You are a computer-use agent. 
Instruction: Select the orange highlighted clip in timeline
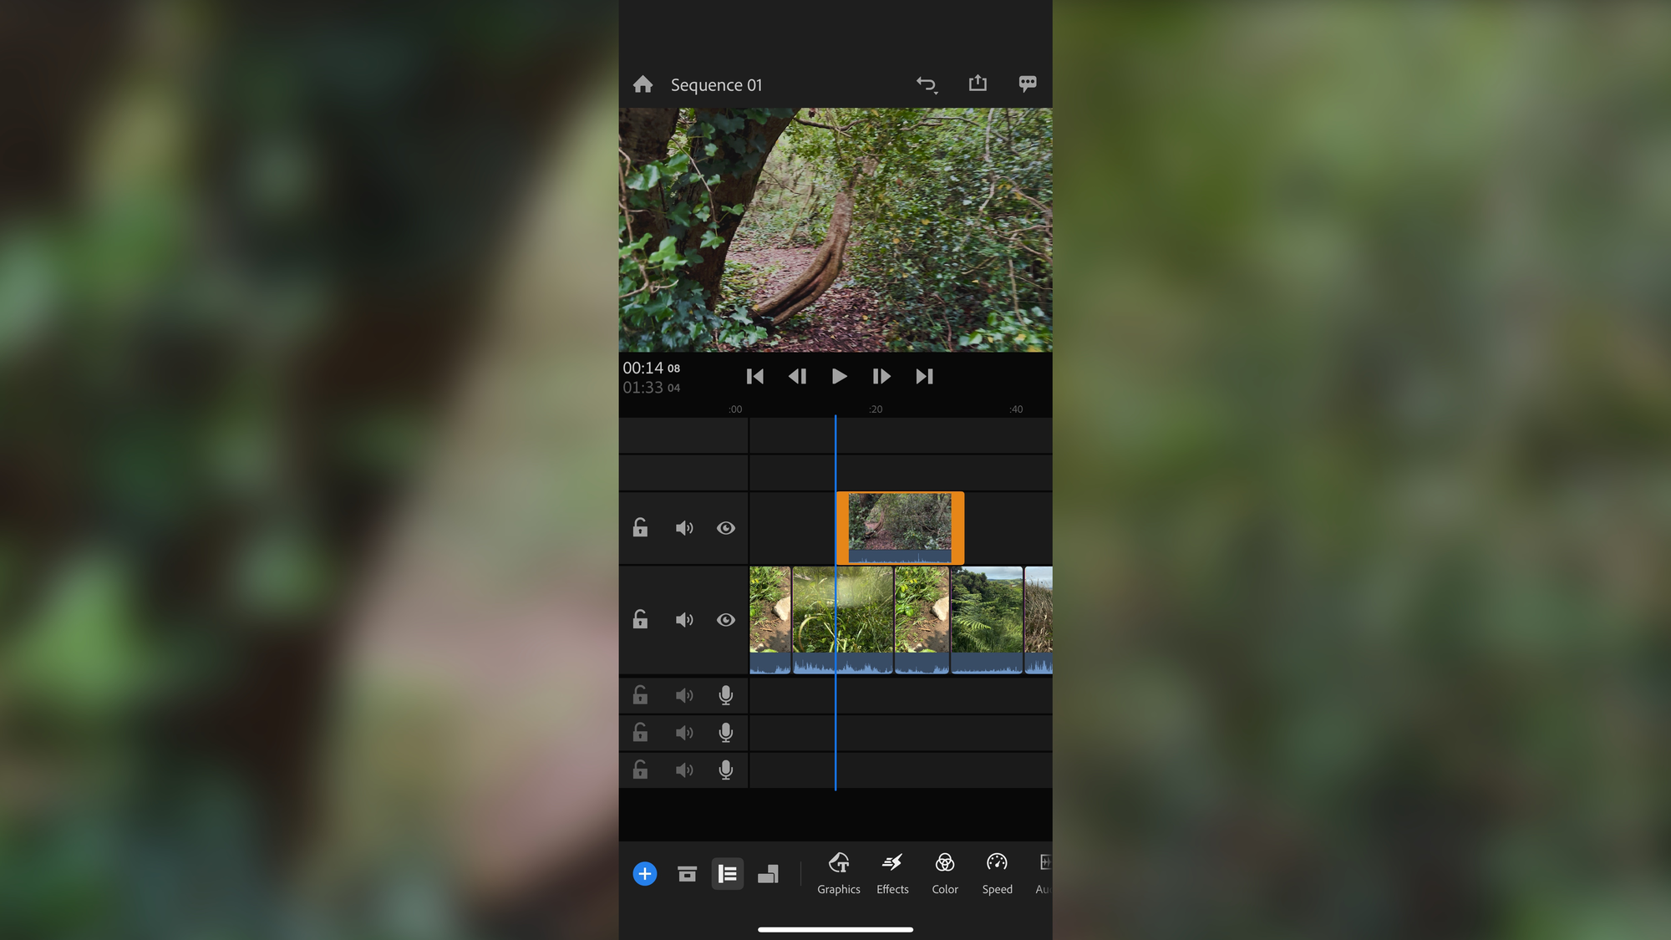[899, 526]
